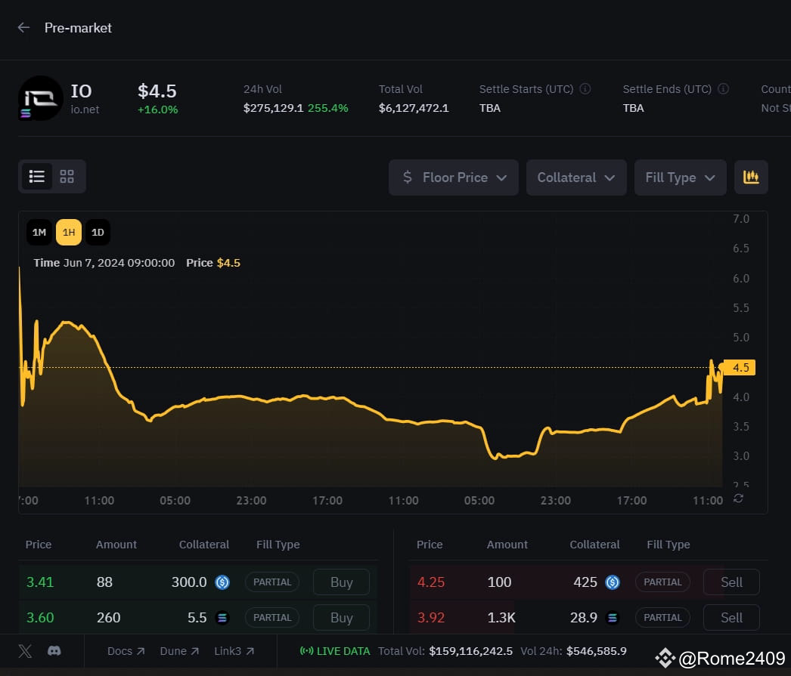
Task: Click the LIVE DATA indicator
Action: pos(335,651)
